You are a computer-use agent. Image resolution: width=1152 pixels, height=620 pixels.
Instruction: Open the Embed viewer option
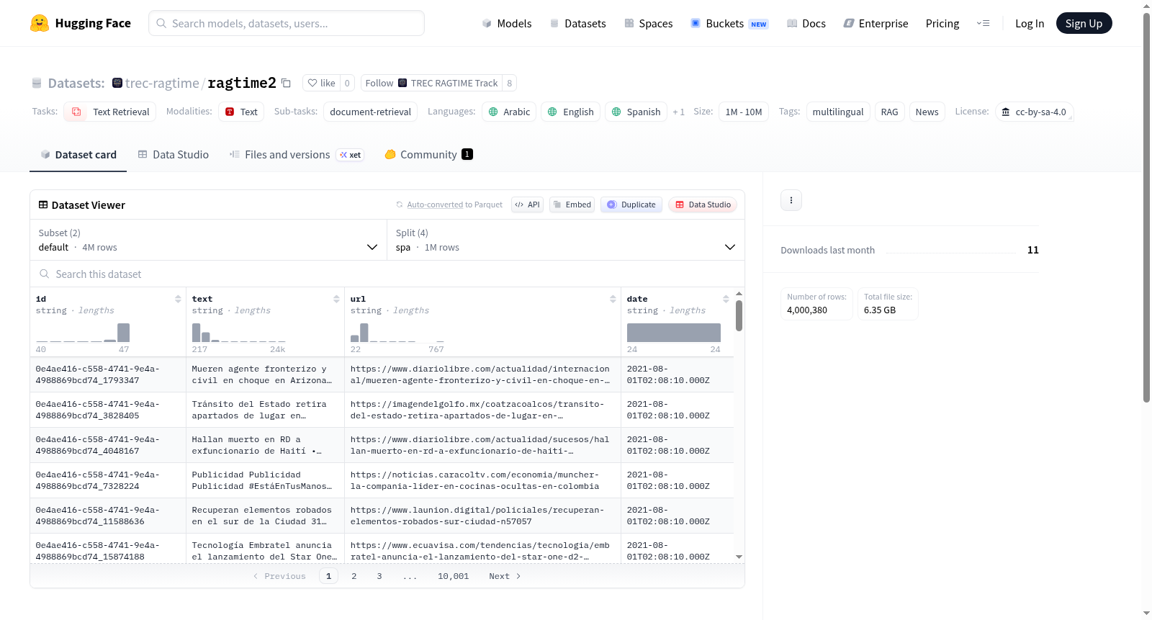pyautogui.click(x=572, y=205)
